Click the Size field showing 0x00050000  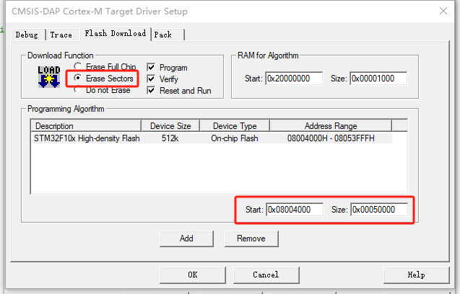(378, 210)
